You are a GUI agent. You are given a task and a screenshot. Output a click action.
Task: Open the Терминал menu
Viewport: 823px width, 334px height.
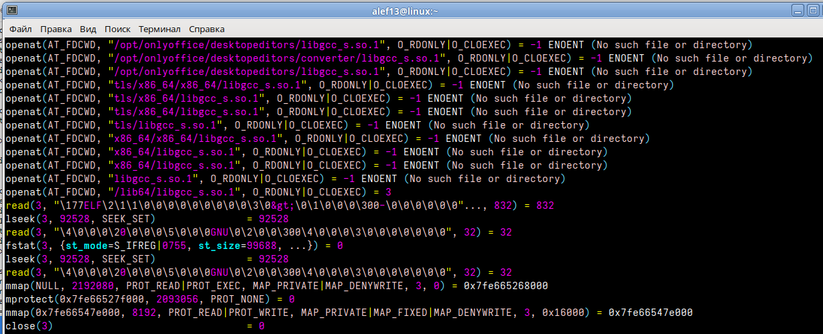[x=160, y=29]
